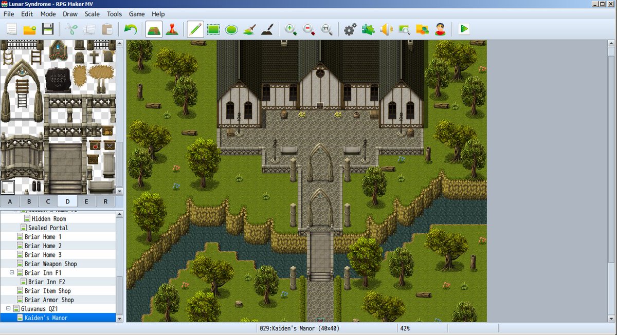Switch to tileset tab C
Viewport: 617px width, 335px height.
click(x=48, y=201)
